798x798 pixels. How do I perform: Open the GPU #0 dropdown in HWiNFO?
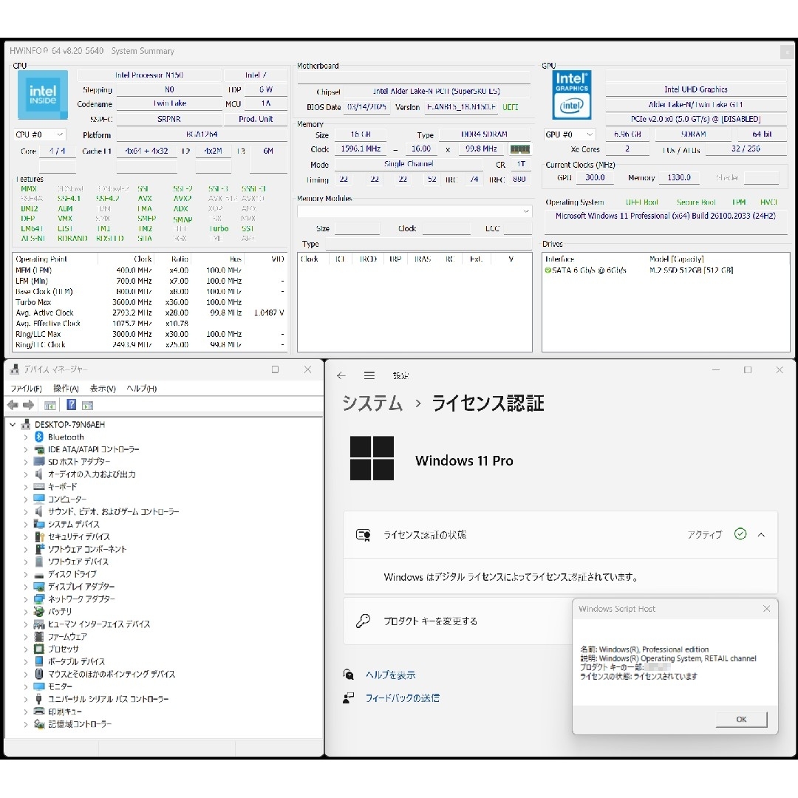pyautogui.click(x=570, y=134)
